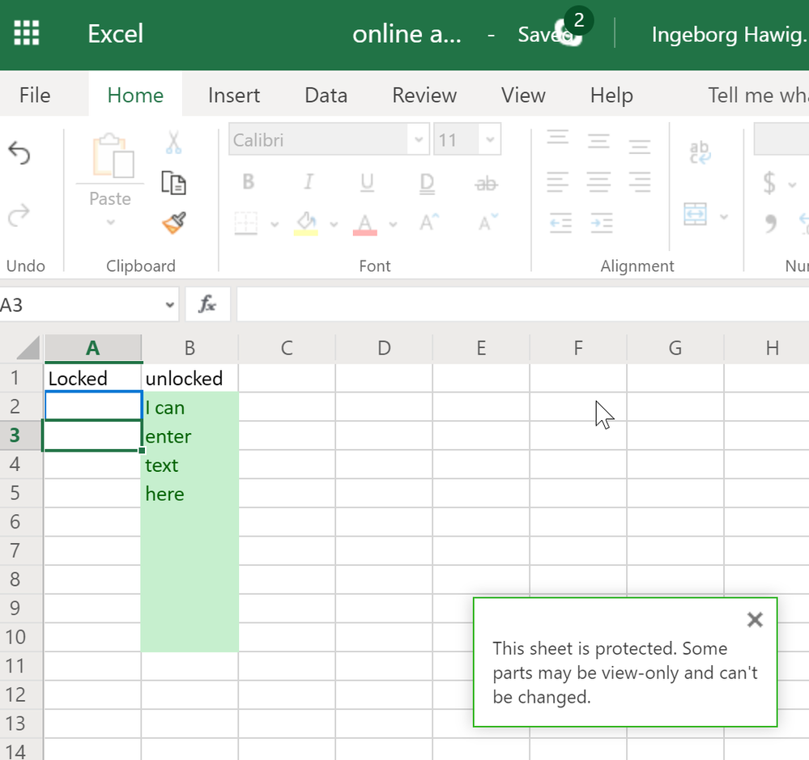This screenshot has height=760, width=809.
Task: Click the workbook title 'online a...'
Action: pos(407,34)
